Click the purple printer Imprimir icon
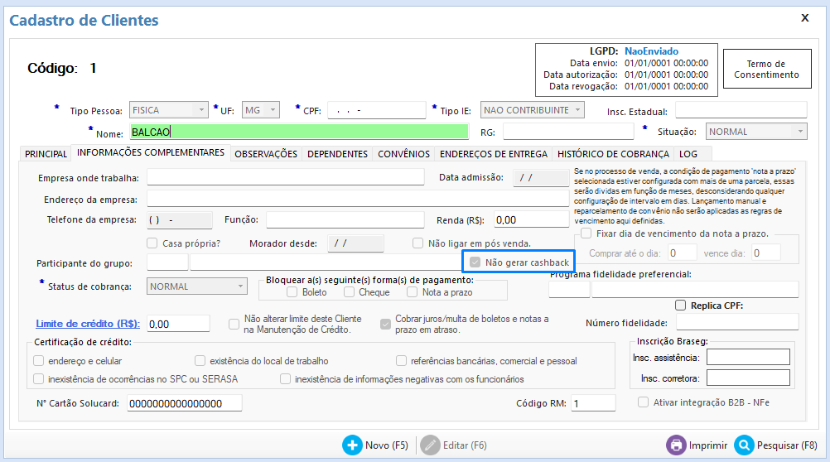 [x=676, y=445]
